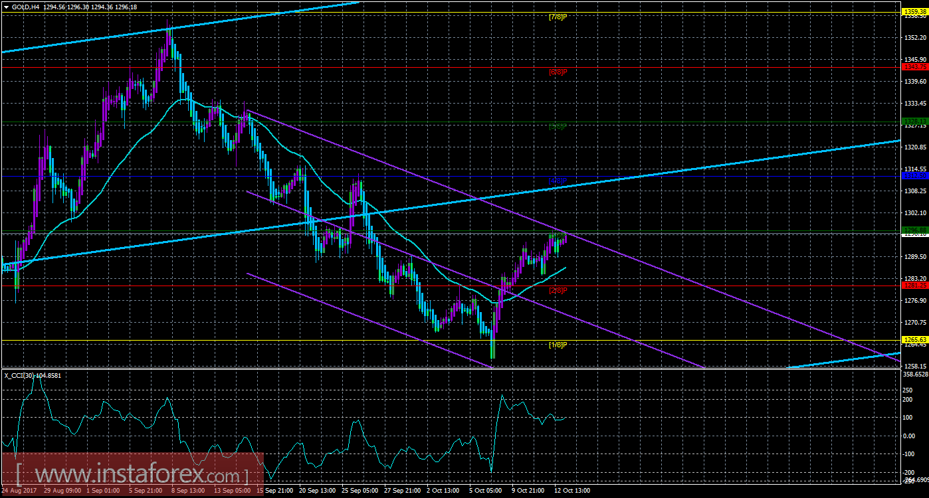The image size is (929, 498).
Task: Click the red 1343.75 price tag
Action: point(915,66)
